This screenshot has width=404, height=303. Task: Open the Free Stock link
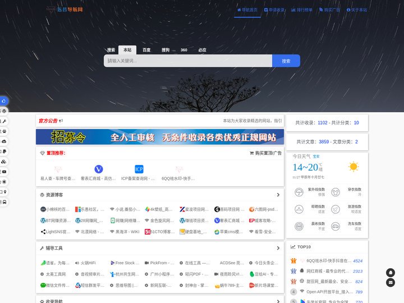(x=125, y=263)
